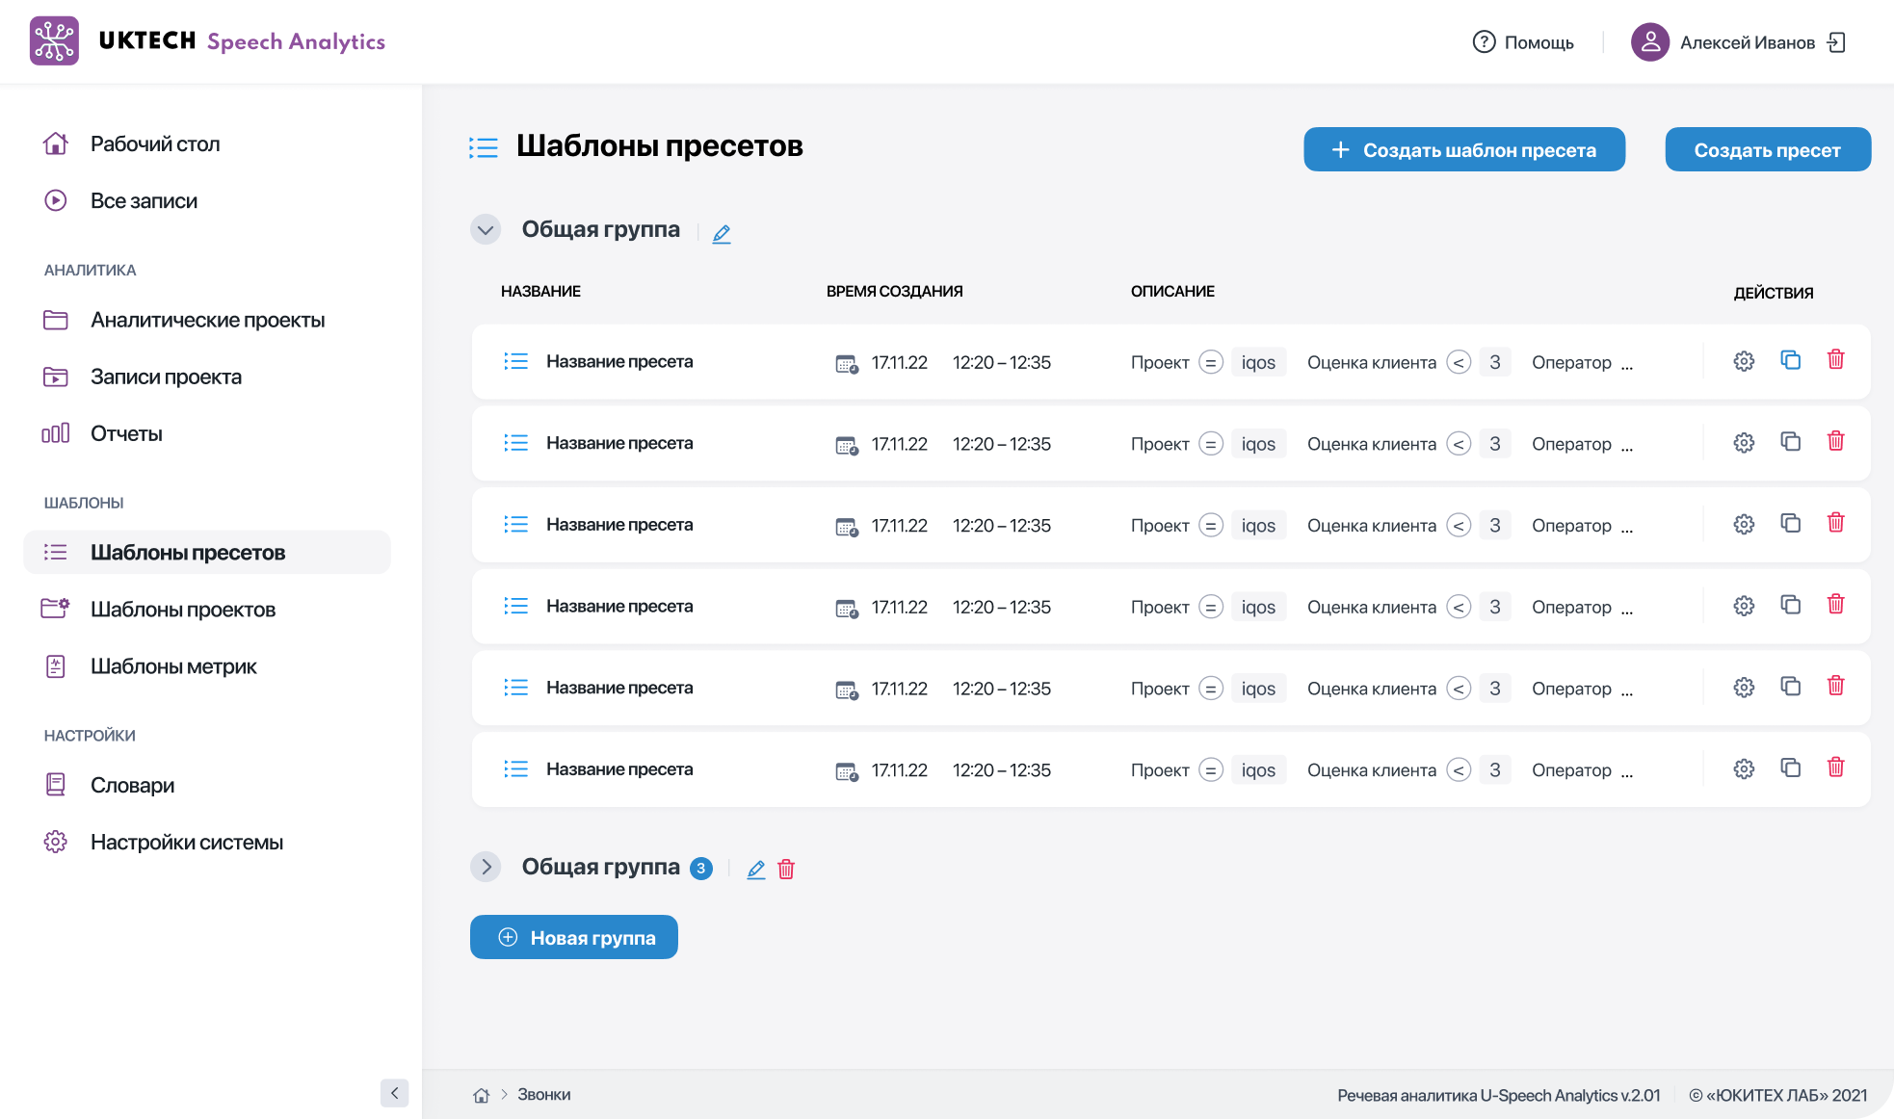Click the logout icon next to Алексей Иванов
The image size is (1894, 1119).
tap(1837, 42)
